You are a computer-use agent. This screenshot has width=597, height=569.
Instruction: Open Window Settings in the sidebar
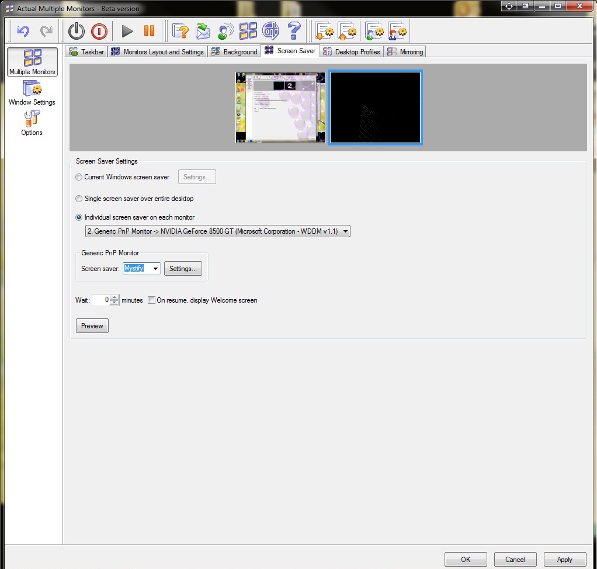tap(32, 93)
